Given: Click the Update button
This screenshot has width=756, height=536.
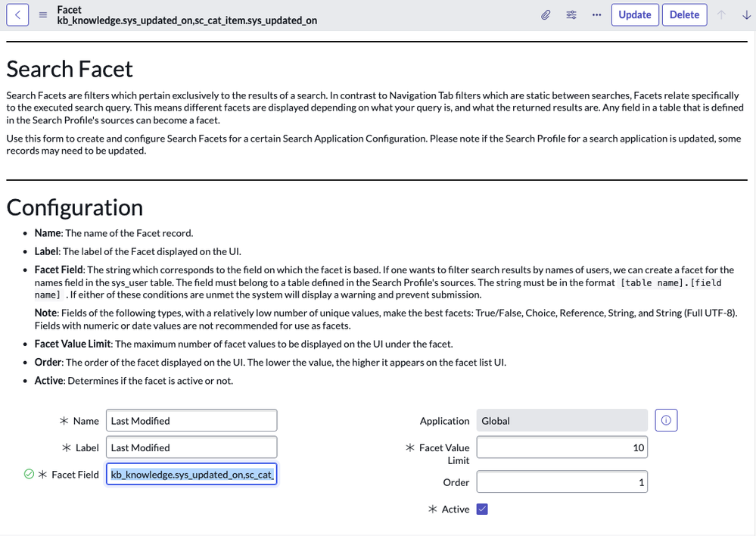Looking at the screenshot, I should coord(635,15).
